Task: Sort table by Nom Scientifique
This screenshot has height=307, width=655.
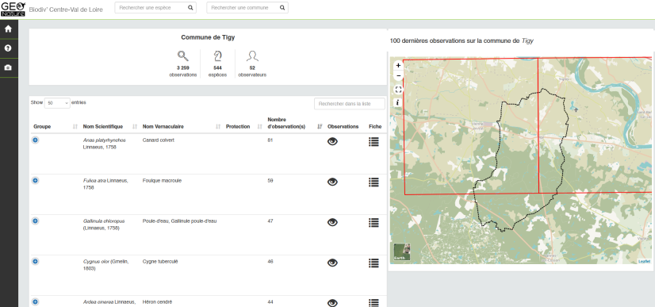Action: point(110,127)
